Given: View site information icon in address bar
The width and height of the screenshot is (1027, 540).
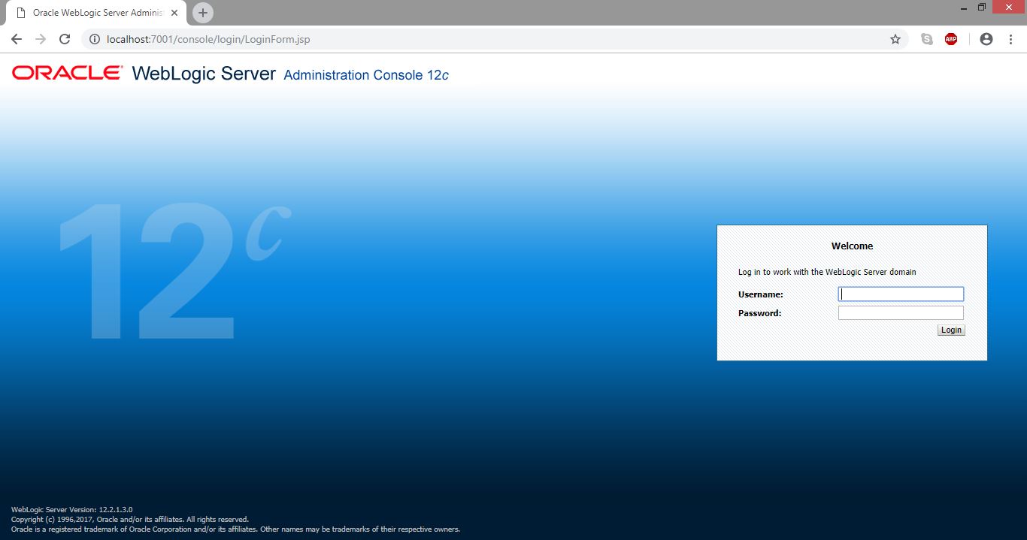Looking at the screenshot, I should tap(95, 39).
